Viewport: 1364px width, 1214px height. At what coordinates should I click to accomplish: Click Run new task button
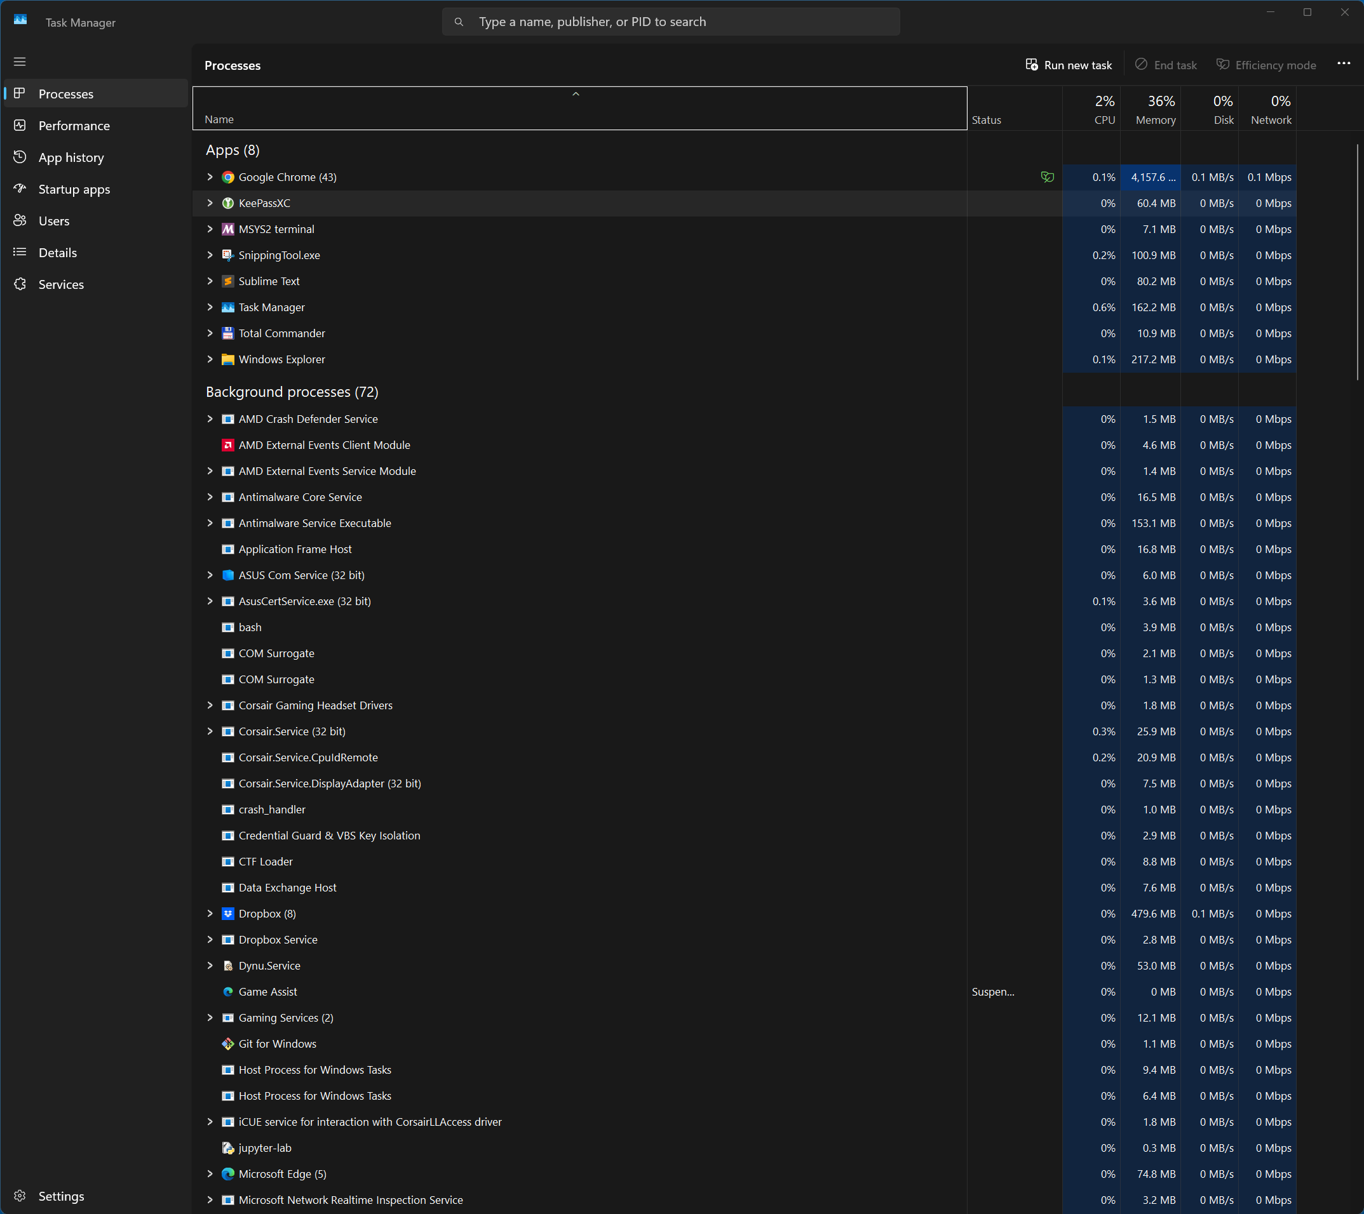(x=1069, y=65)
